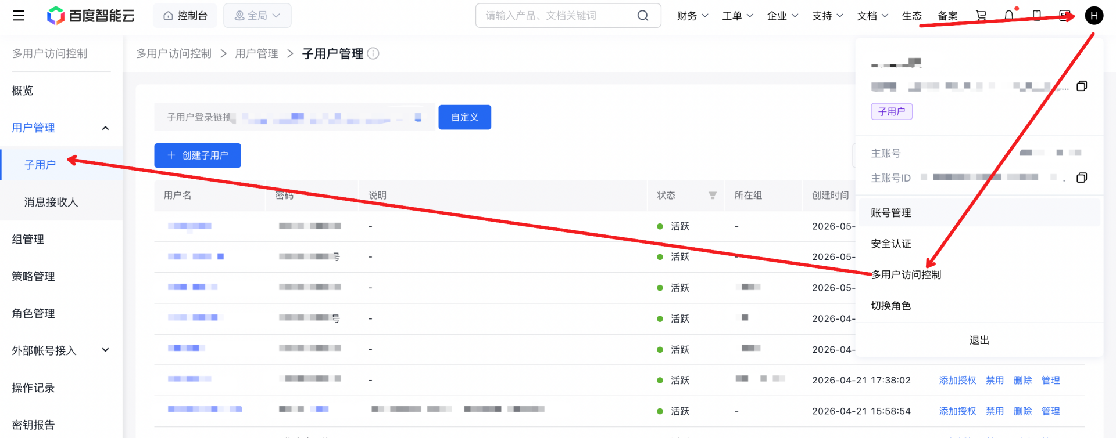Expand the 企业 menu
Screen dimensions: 1116x438
tap(782, 16)
